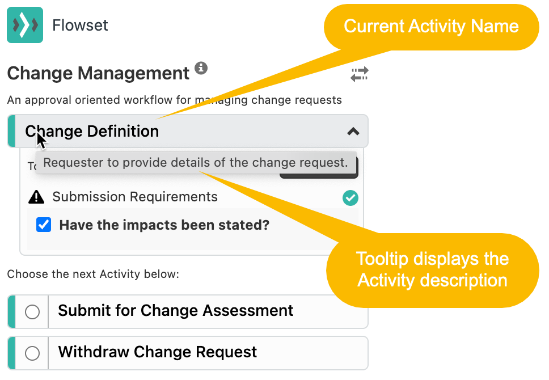Click the Flowset logo icon

[25, 25]
